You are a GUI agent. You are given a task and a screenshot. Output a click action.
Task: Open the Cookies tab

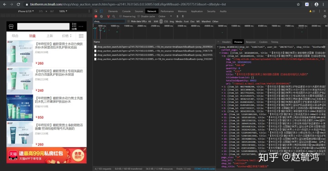(x=263, y=42)
